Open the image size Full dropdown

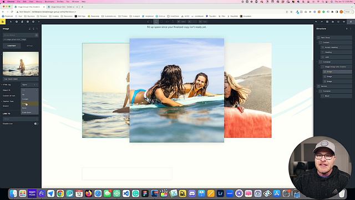click(21, 79)
